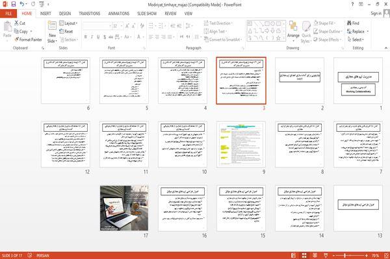Insert a New Slide
390x259 pixels.
point(52,32)
